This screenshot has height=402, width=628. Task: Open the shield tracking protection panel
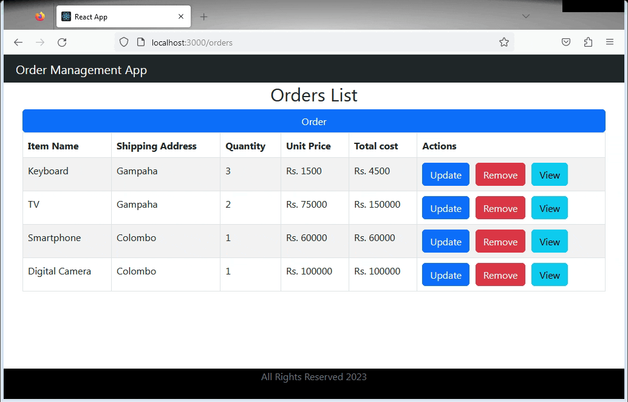tap(123, 43)
